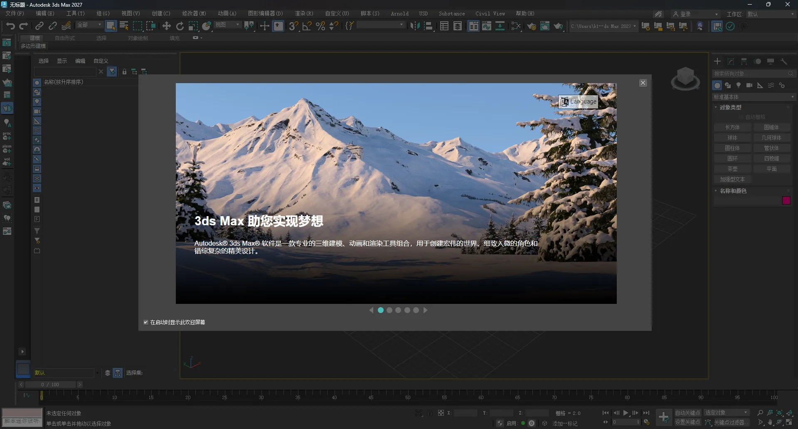Toggle Angle Snap in toolbar

pyautogui.click(x=307, y=26)
